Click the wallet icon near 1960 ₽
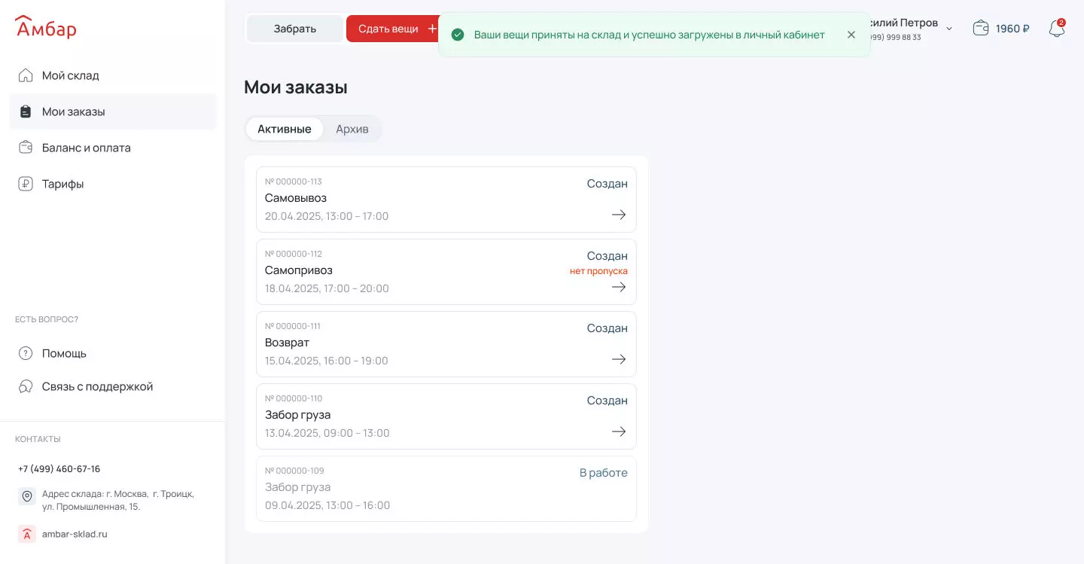The width and height of the screenshot is (1084, 564). click(980, 29)
